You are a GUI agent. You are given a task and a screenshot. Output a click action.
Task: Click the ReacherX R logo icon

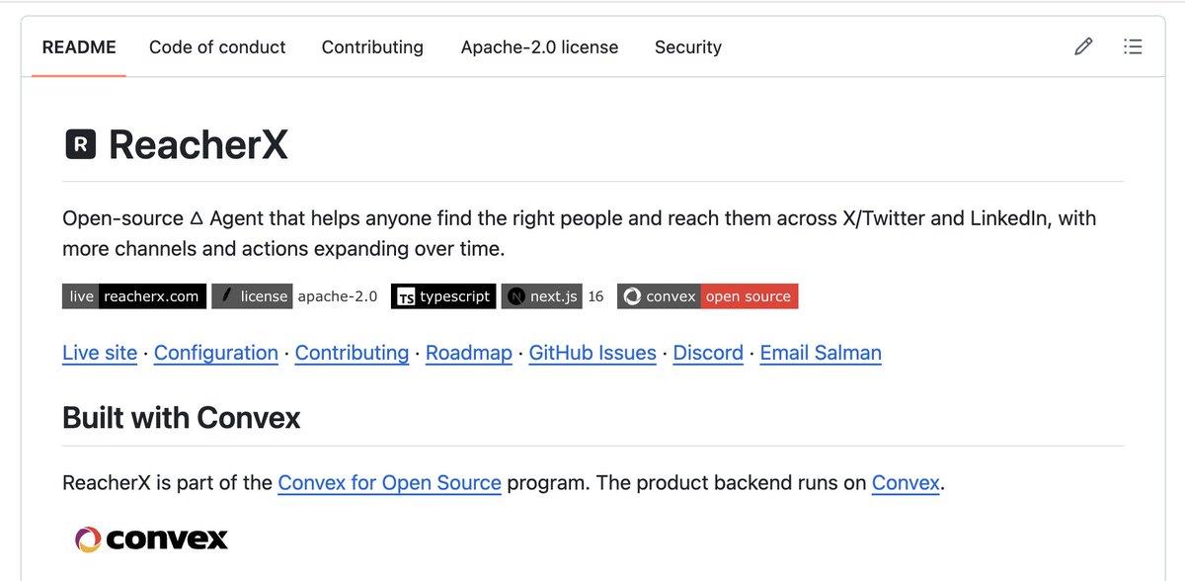[x=80, y=145]
